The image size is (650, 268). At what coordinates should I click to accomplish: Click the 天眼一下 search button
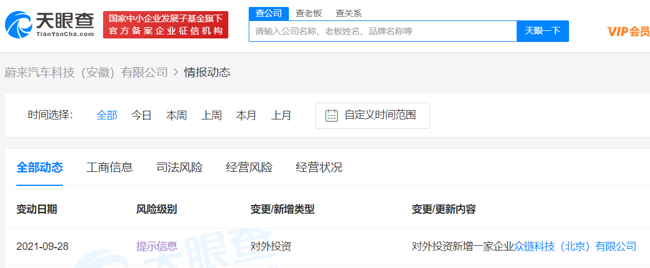click(x=543, y=31)
